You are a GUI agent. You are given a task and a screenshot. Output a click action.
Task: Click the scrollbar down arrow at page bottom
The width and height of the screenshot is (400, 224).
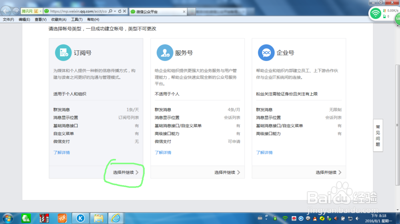click(x=398, y=210)
